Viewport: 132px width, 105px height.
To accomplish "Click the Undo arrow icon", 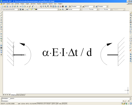I will [33, 6].
